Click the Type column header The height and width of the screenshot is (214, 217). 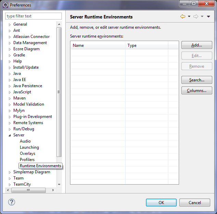tap(147, 45)
